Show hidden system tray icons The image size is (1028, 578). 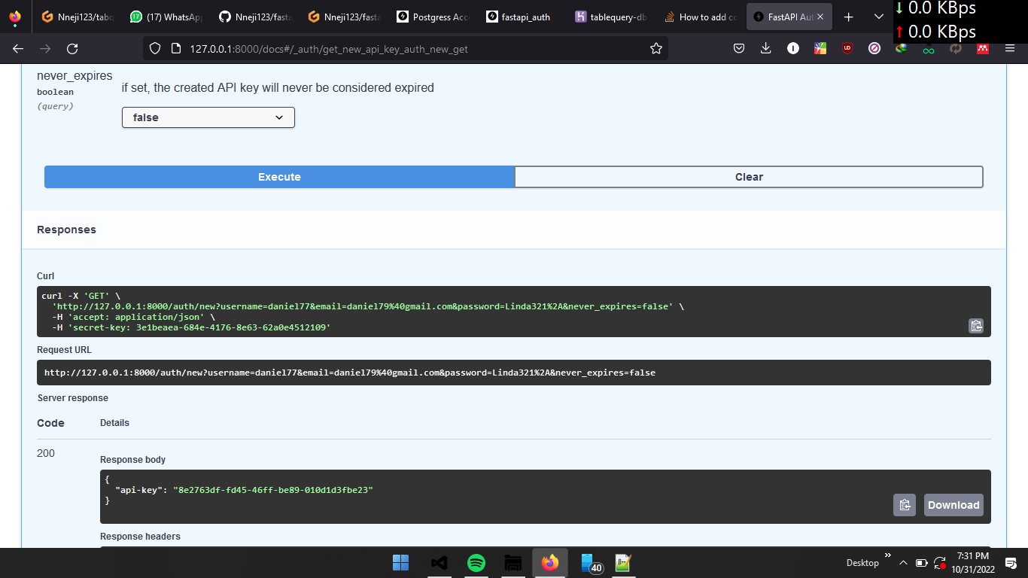click(903, 563)
